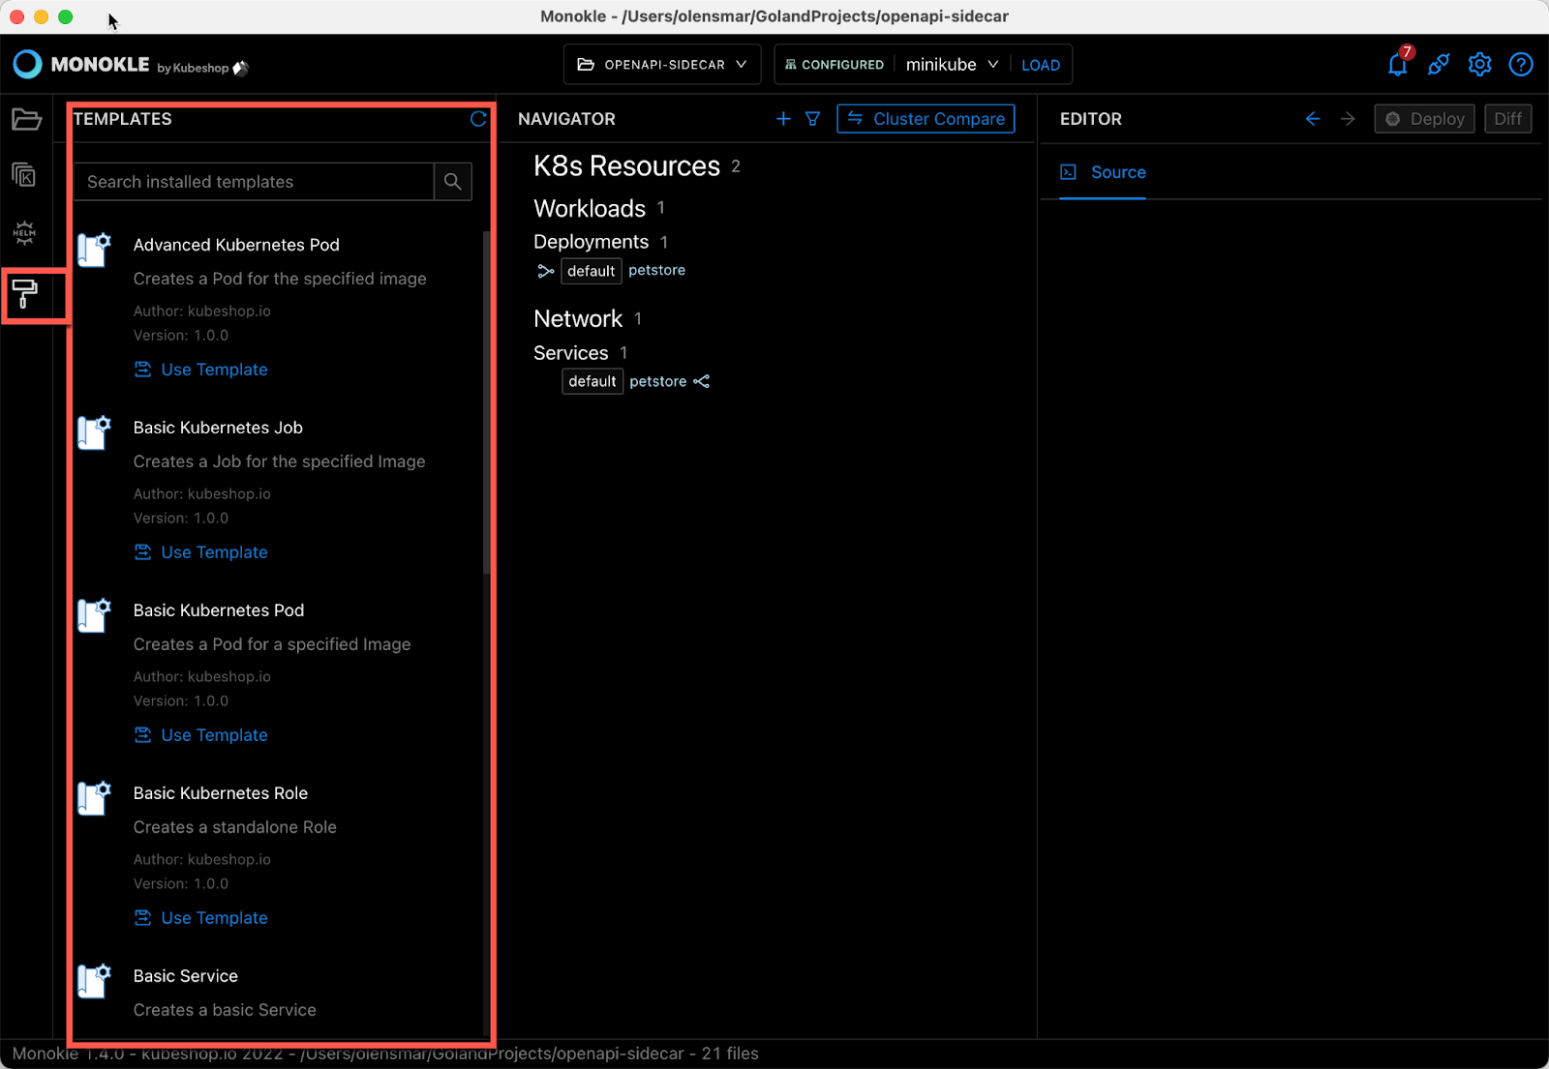Collapse the Workloads section heading
The image size is (1549, 1069).
590,208
